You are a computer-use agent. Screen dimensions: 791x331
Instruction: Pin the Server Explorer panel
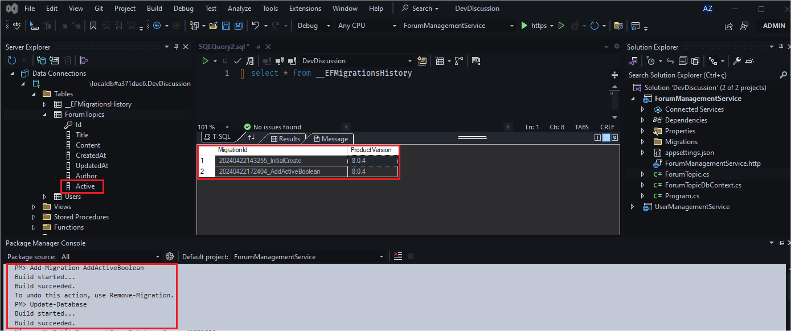pyautogui.click(x=177, y=47)
